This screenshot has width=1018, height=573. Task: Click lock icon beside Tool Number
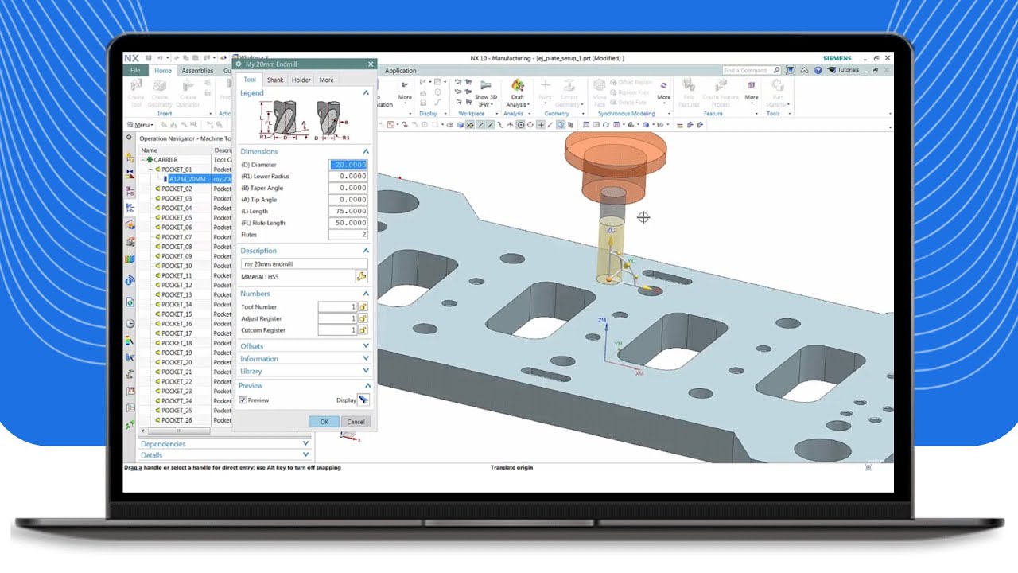coord(363,306)
